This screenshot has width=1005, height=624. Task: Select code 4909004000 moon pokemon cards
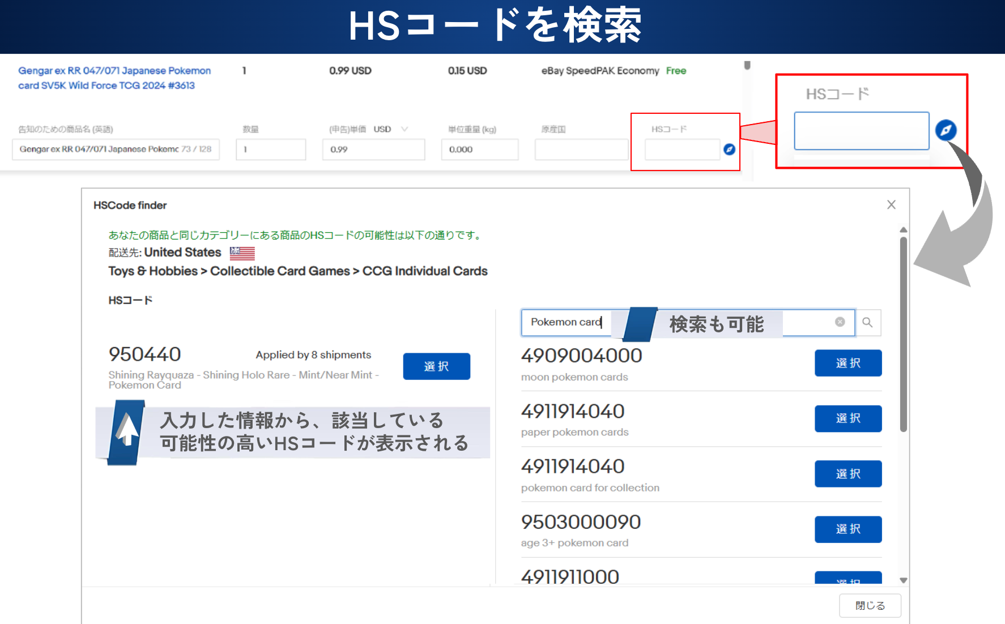coord(848,363)
